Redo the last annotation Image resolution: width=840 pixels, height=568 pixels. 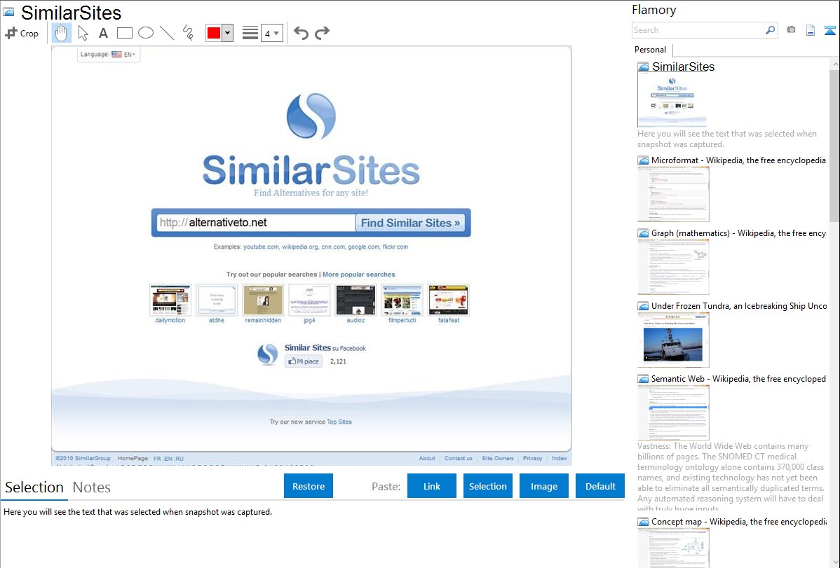point(322,33)
